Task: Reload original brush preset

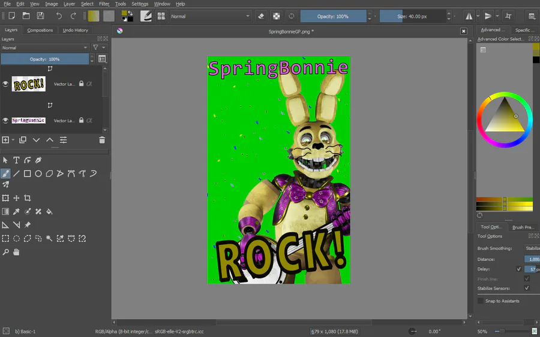Action: point(292,16)
